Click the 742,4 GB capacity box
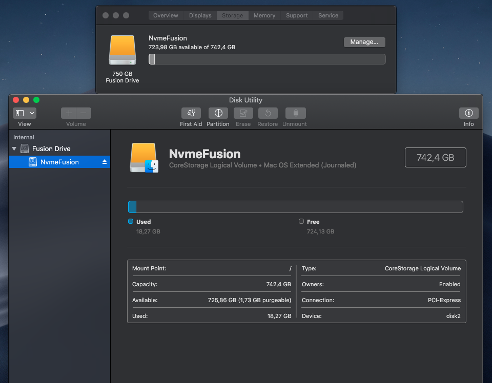 click(x=435, y=157)
